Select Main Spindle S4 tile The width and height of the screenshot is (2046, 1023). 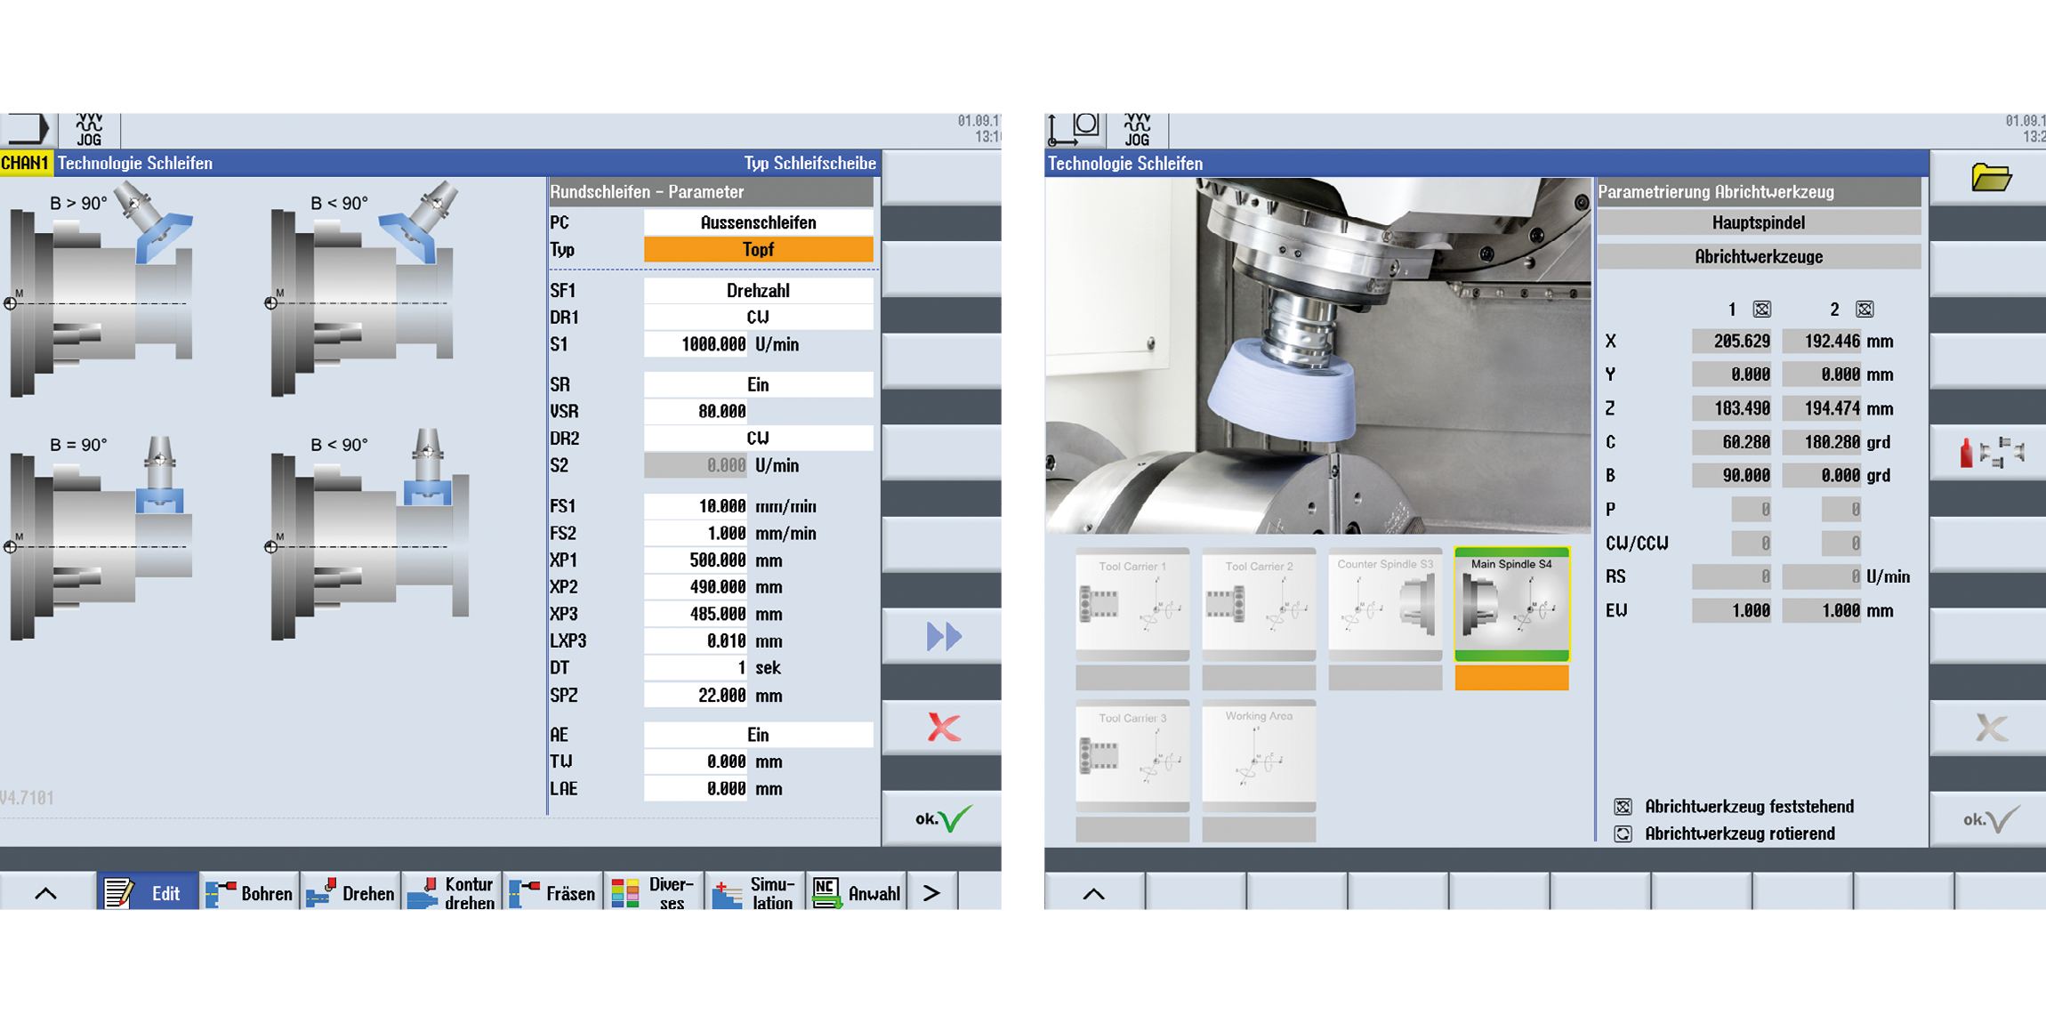coord(1511,604)
